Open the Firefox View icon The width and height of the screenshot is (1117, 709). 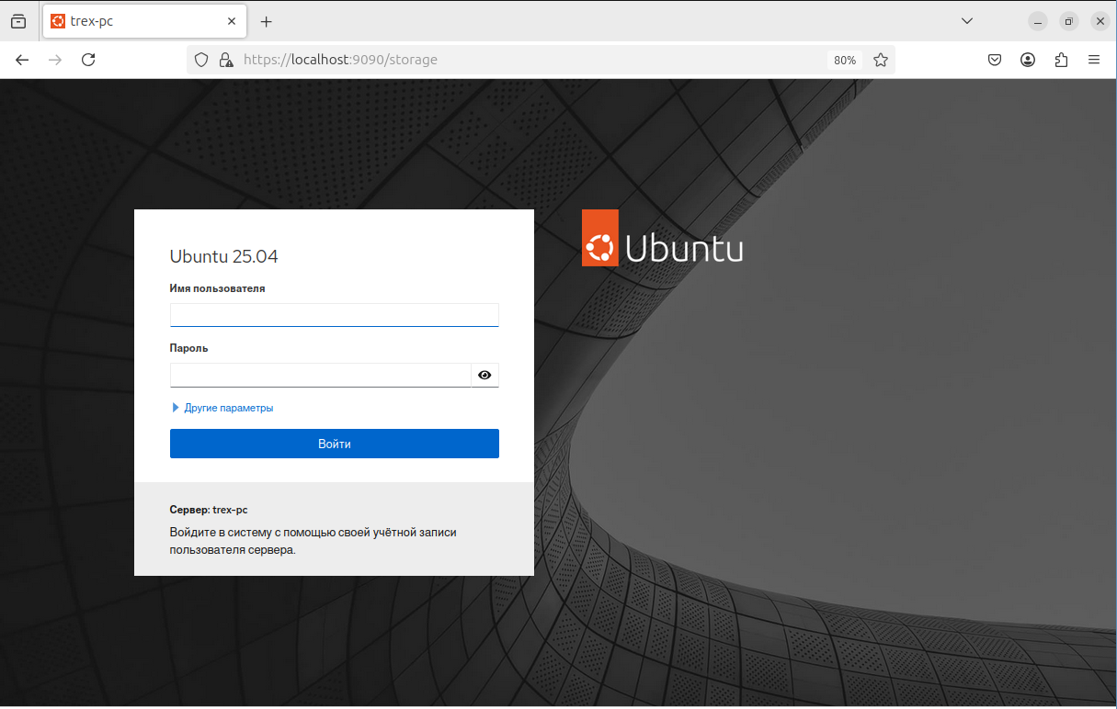(18, 21)
